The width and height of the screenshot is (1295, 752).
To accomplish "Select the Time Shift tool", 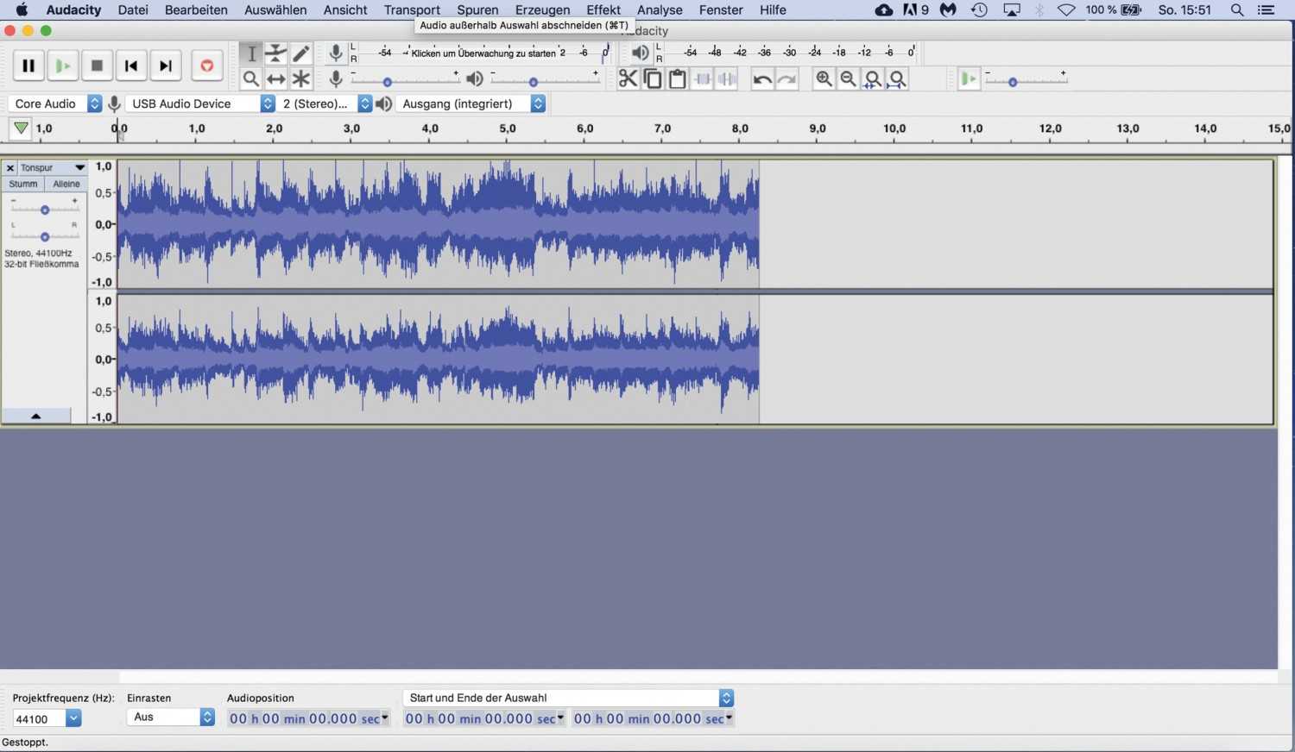I will [x=276, y=79].
